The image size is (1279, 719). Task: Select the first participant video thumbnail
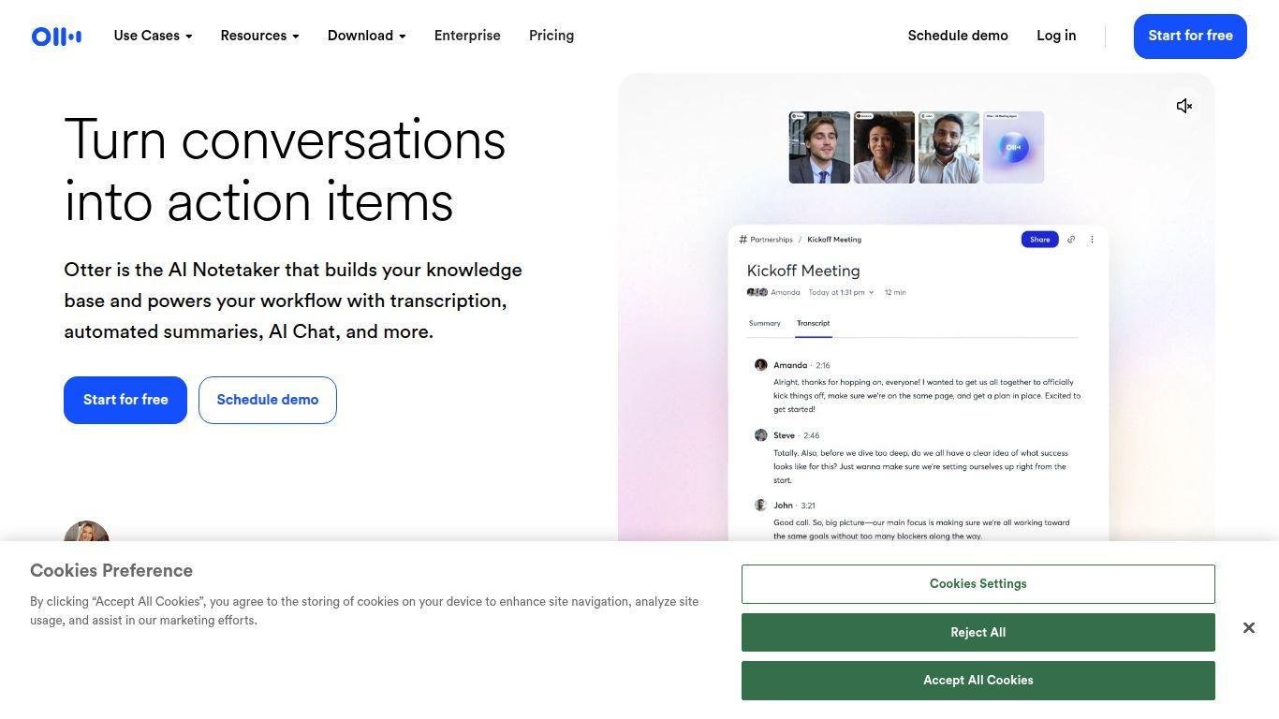pyautogui.click(x=819, y=147)
